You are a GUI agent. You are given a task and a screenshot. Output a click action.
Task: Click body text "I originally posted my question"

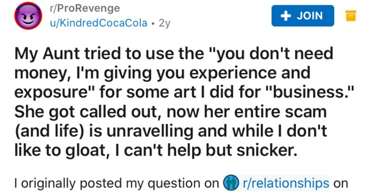(115, 183)
